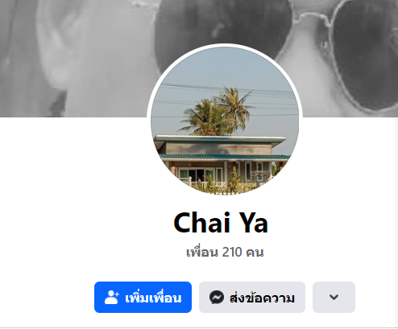Image resolution: width=398 pixels, height=329 pixels.
Task: Open the round profile picture
Action: (x=225, y=121)
